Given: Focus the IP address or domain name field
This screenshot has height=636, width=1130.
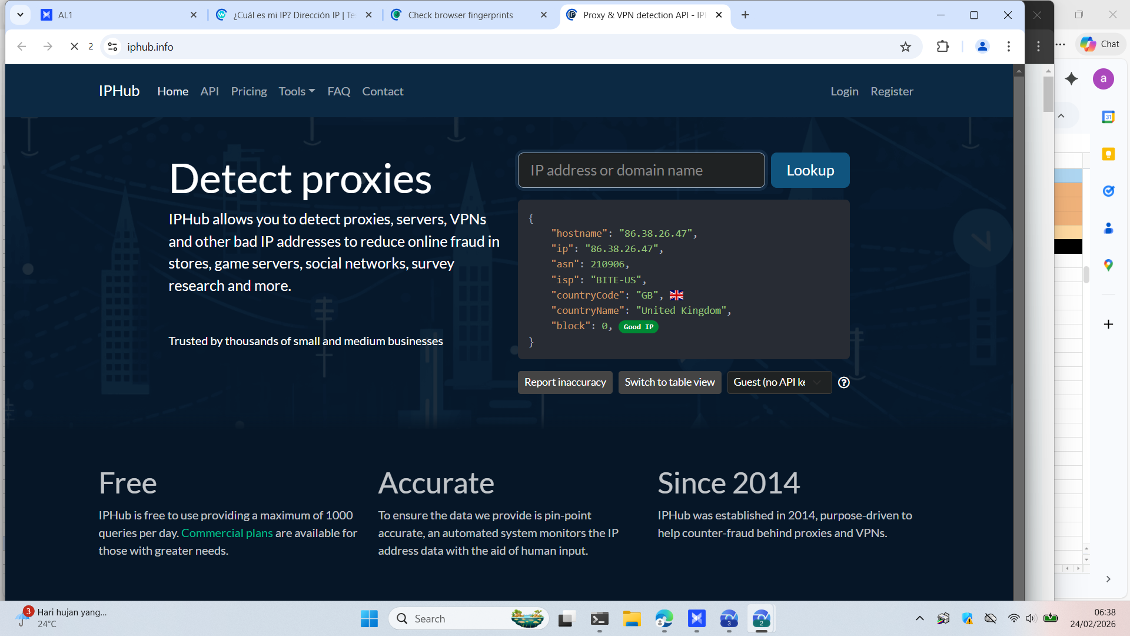Looking at the screenshot, I should (x=641, y=170).
